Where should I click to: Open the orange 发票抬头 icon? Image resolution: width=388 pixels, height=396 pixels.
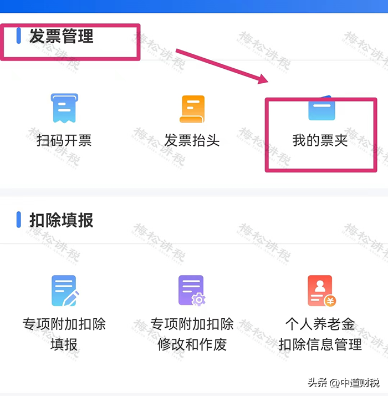(x=192, y=109)
